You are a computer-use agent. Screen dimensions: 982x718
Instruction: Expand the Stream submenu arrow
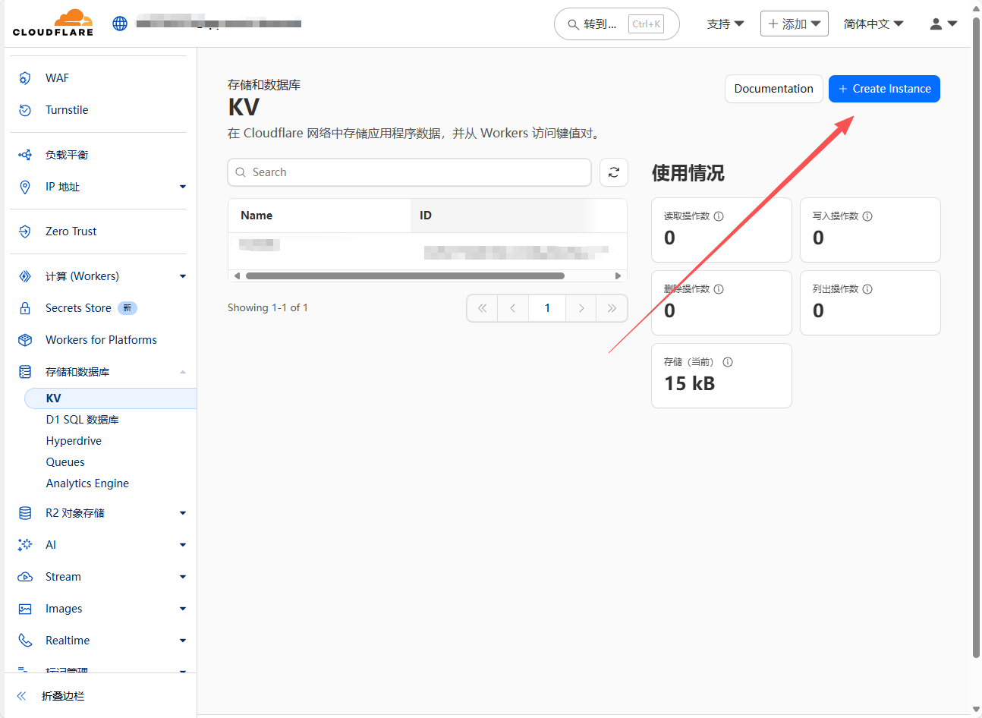point(183,577)
